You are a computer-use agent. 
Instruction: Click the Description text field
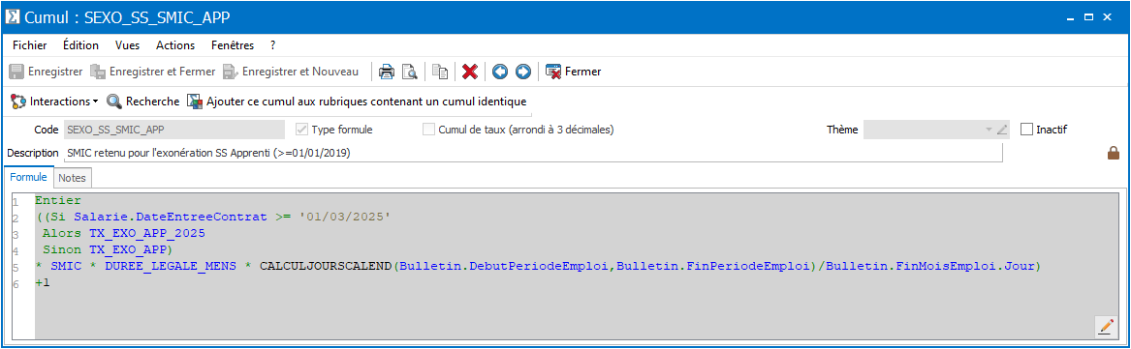point(533,154)
